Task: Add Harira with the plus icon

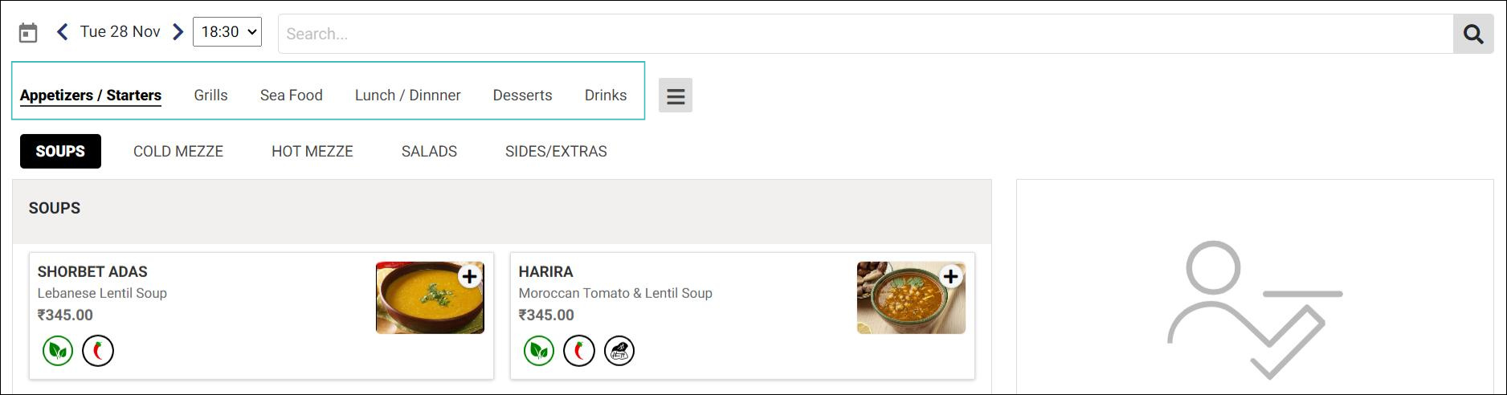Action: 950,276
